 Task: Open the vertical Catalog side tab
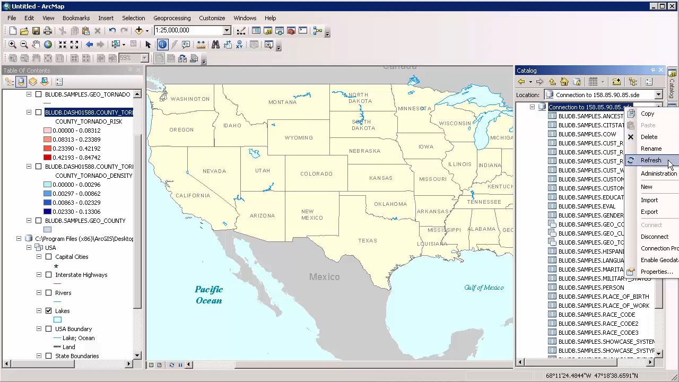(x=672, y=84)
